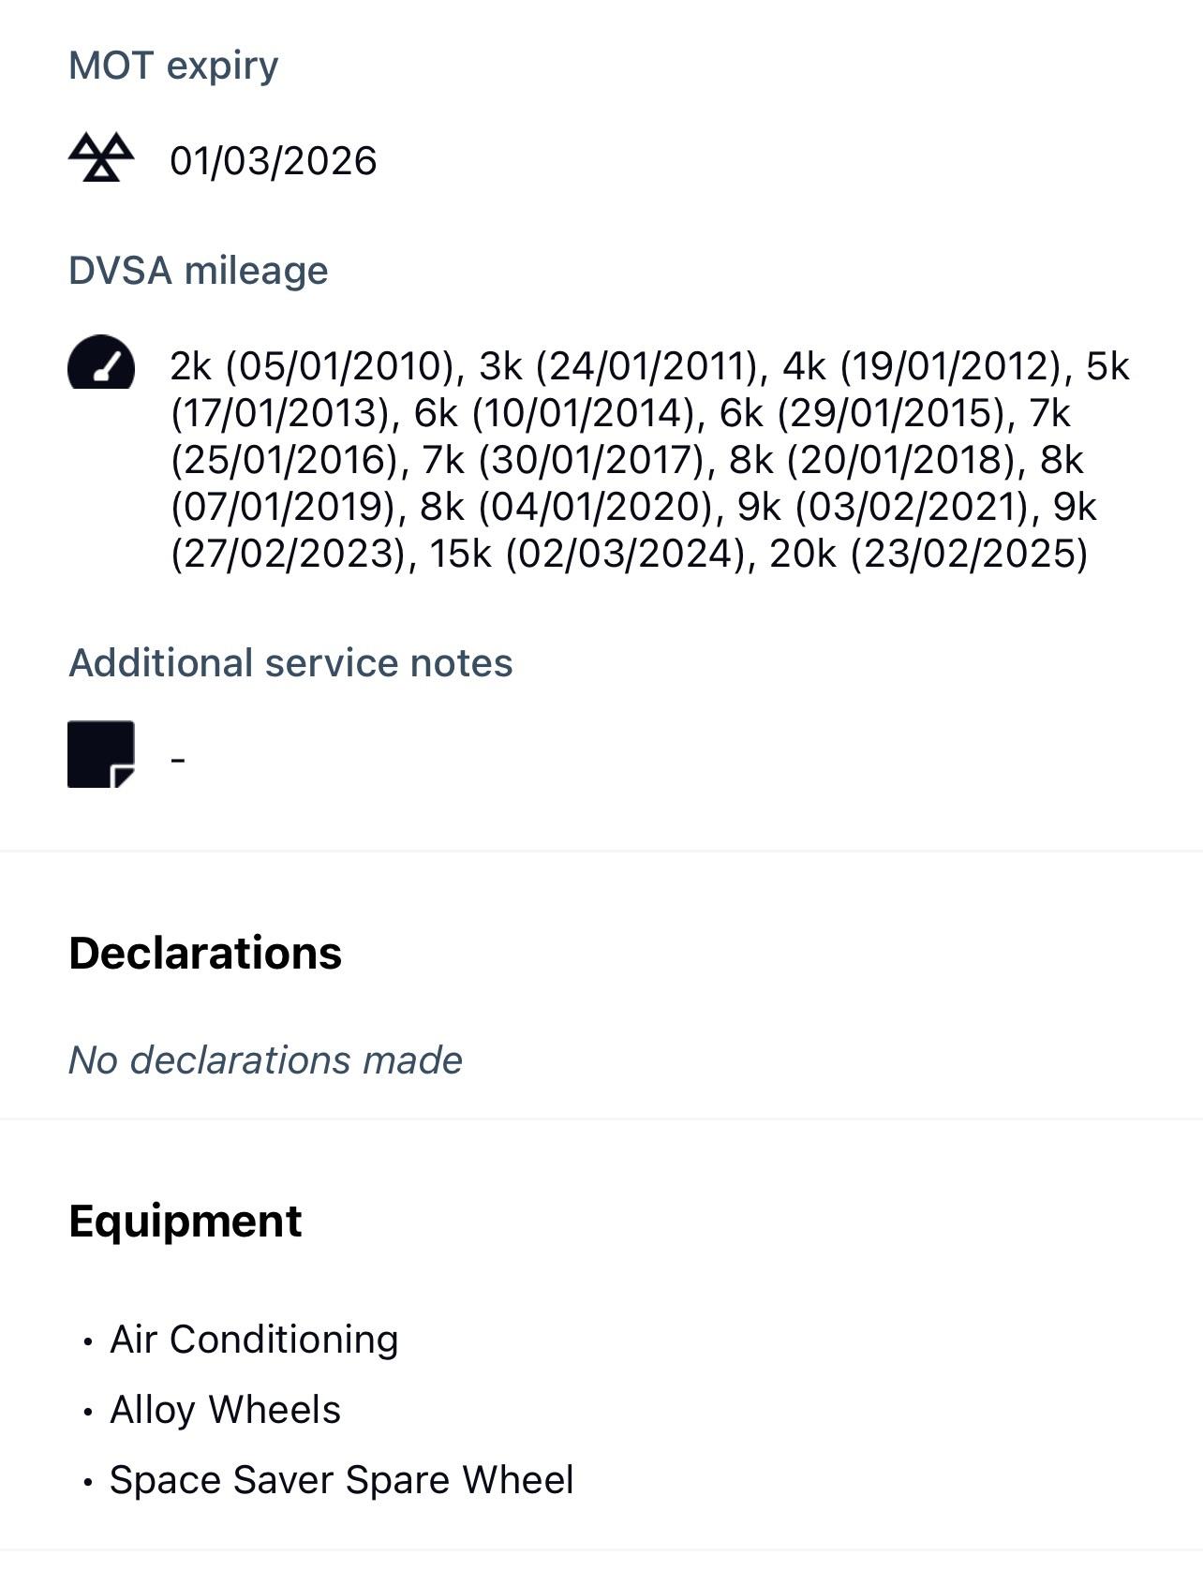Select the Additional service notes label
The width and height of the screenshot is (1203, 1570).
click(x=290, y=663)
